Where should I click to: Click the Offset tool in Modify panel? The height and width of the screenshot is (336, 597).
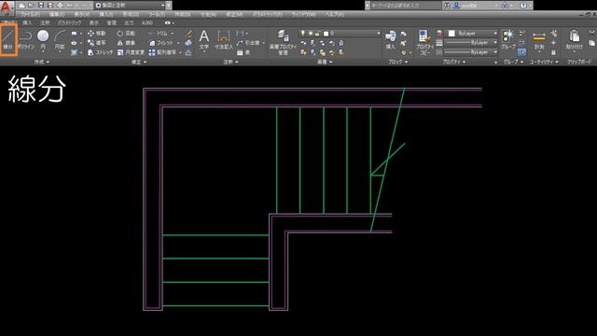[188, 52]
